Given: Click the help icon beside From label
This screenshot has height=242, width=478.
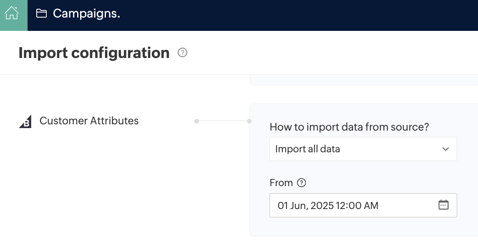Looking at the screenshot, I should (301, 183).
